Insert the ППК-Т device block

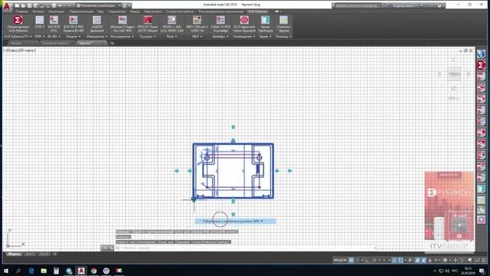click(x=39, y=23)
